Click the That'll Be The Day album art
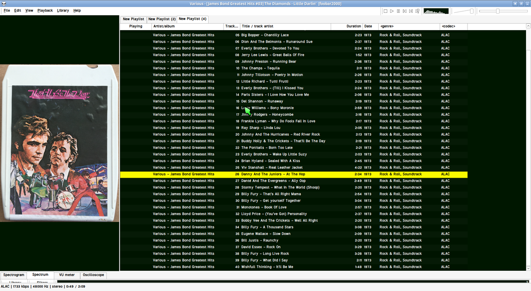This screenshot has width=531, height=291. [60, 143]
